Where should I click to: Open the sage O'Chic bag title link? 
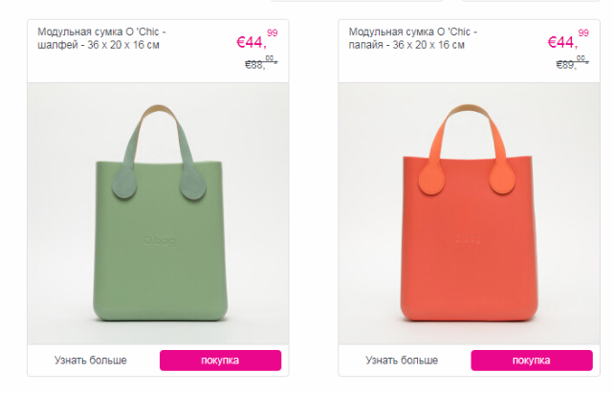pyautogui.click(x=101, y=38)
